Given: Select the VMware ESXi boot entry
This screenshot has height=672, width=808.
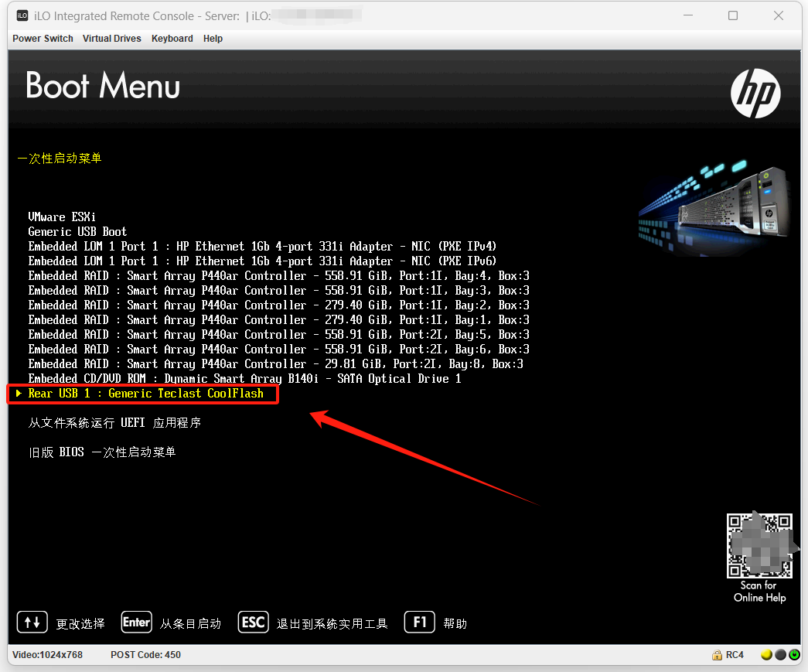Looking at the screenshot, I should [62, 217].
